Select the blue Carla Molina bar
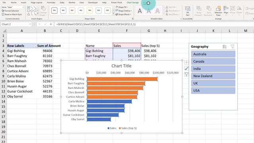 pos(110,102)
